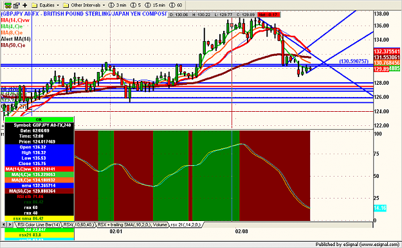Screen dimensions: 402x248
Task: Switch chart to 3 min interval
Action: click(118, 5)
